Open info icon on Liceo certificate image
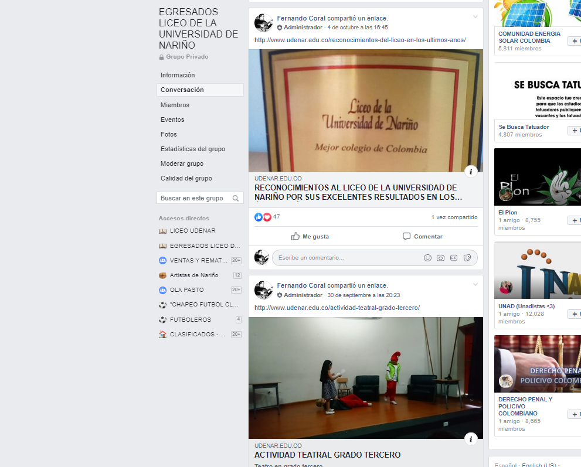581x467 pixels. (471, 172)
